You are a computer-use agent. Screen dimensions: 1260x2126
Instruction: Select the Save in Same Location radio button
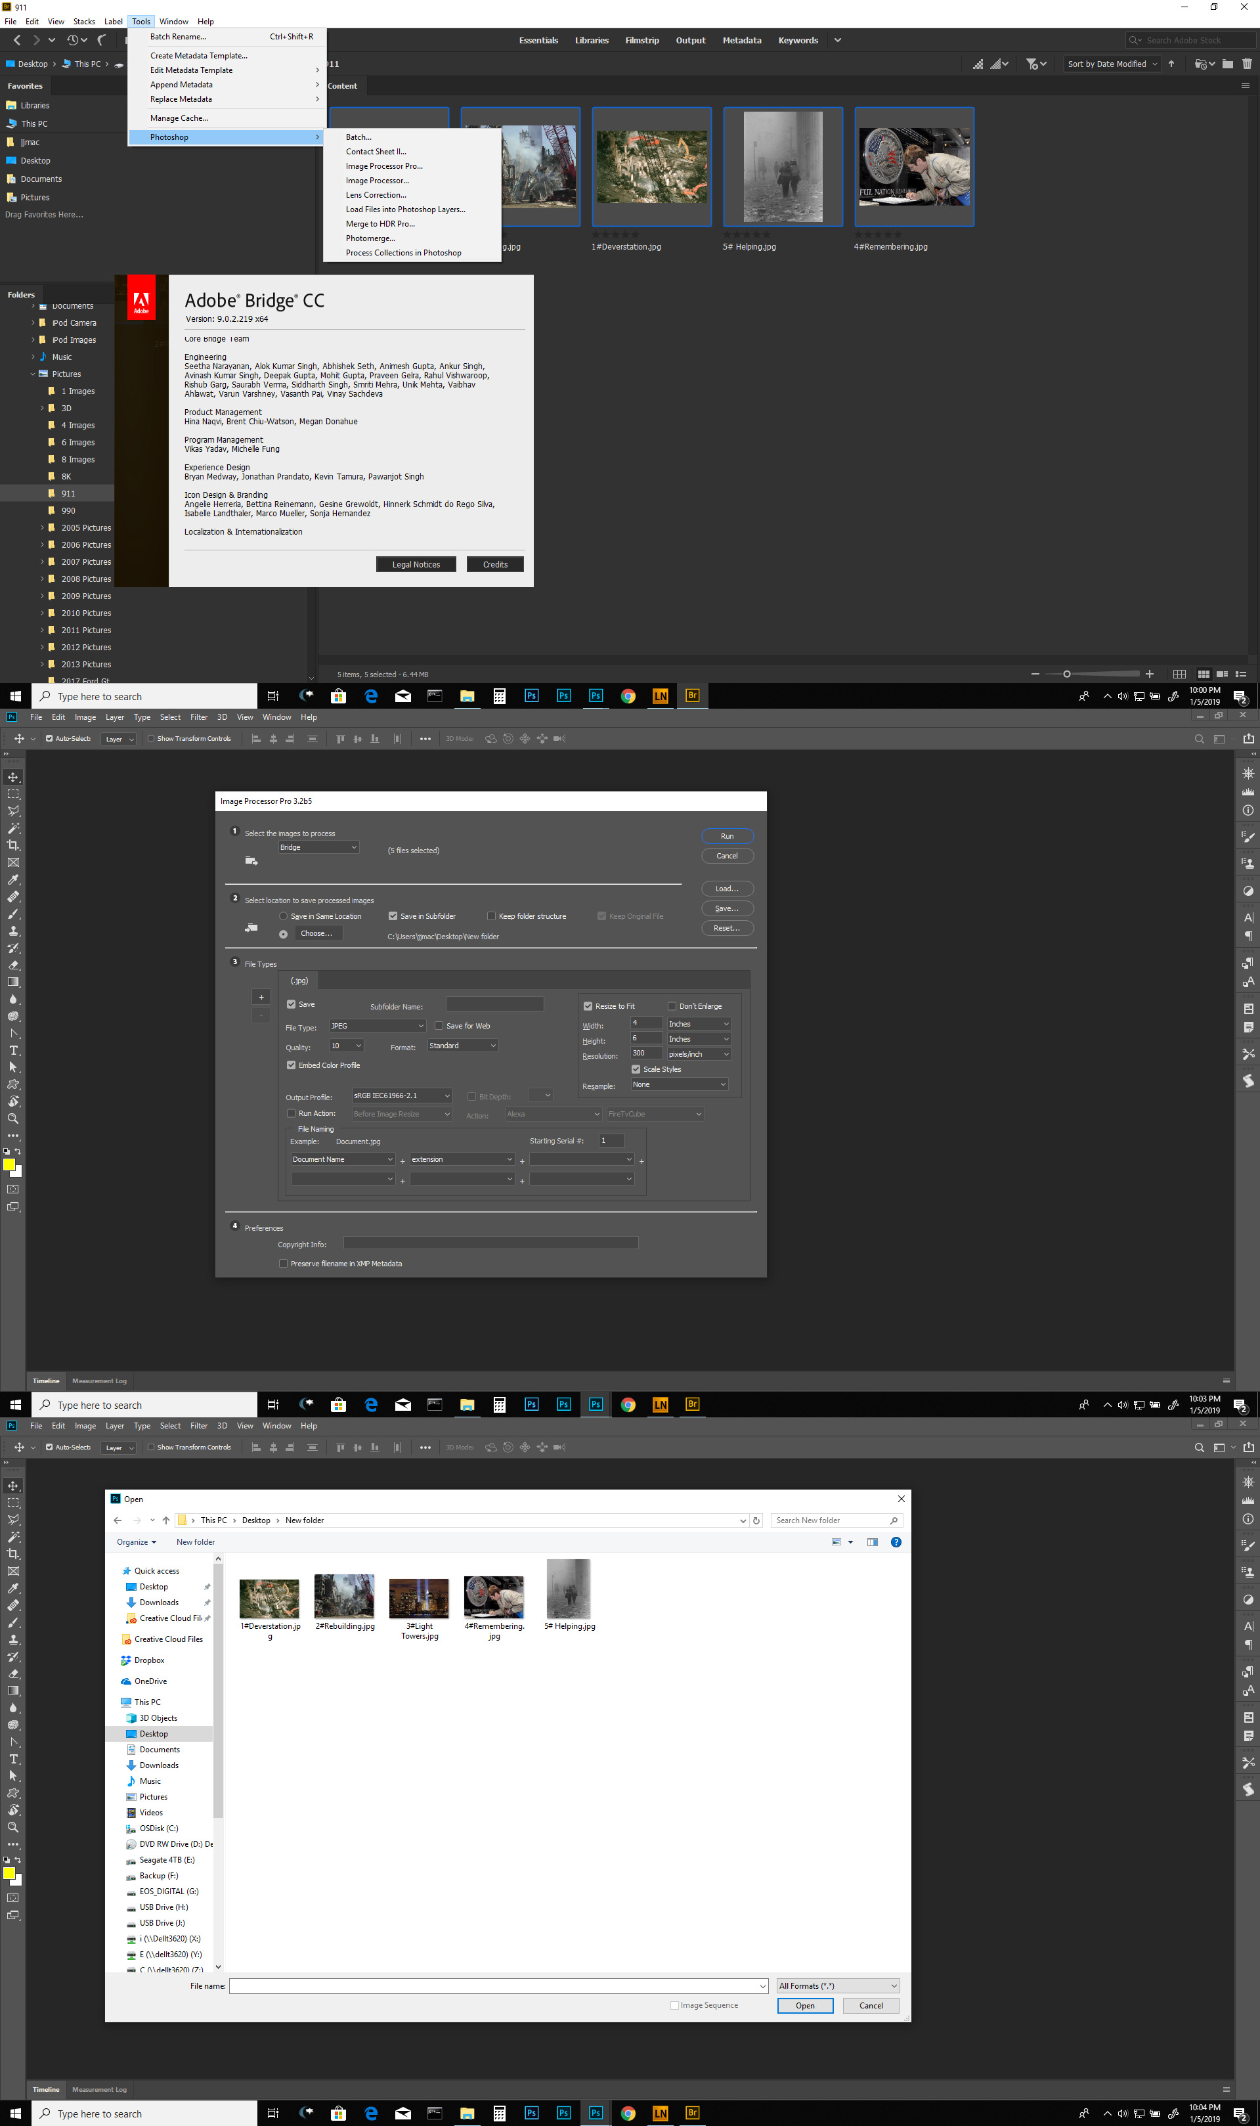pos(284,916)
